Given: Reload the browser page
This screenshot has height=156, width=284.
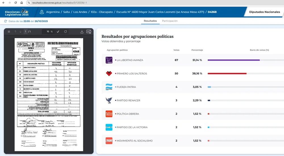Looking at the screenshot, I should point(16,3).
